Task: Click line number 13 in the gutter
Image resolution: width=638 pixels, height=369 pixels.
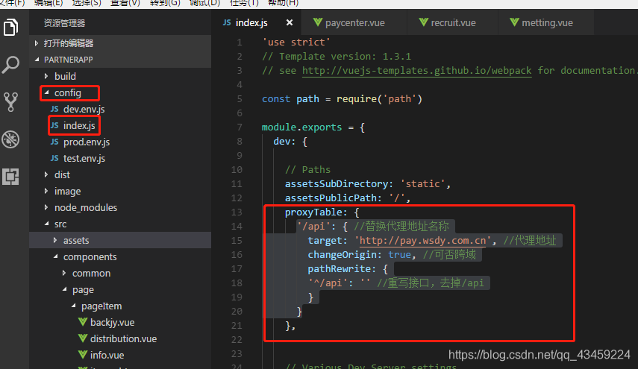Action: coord(237,212)
